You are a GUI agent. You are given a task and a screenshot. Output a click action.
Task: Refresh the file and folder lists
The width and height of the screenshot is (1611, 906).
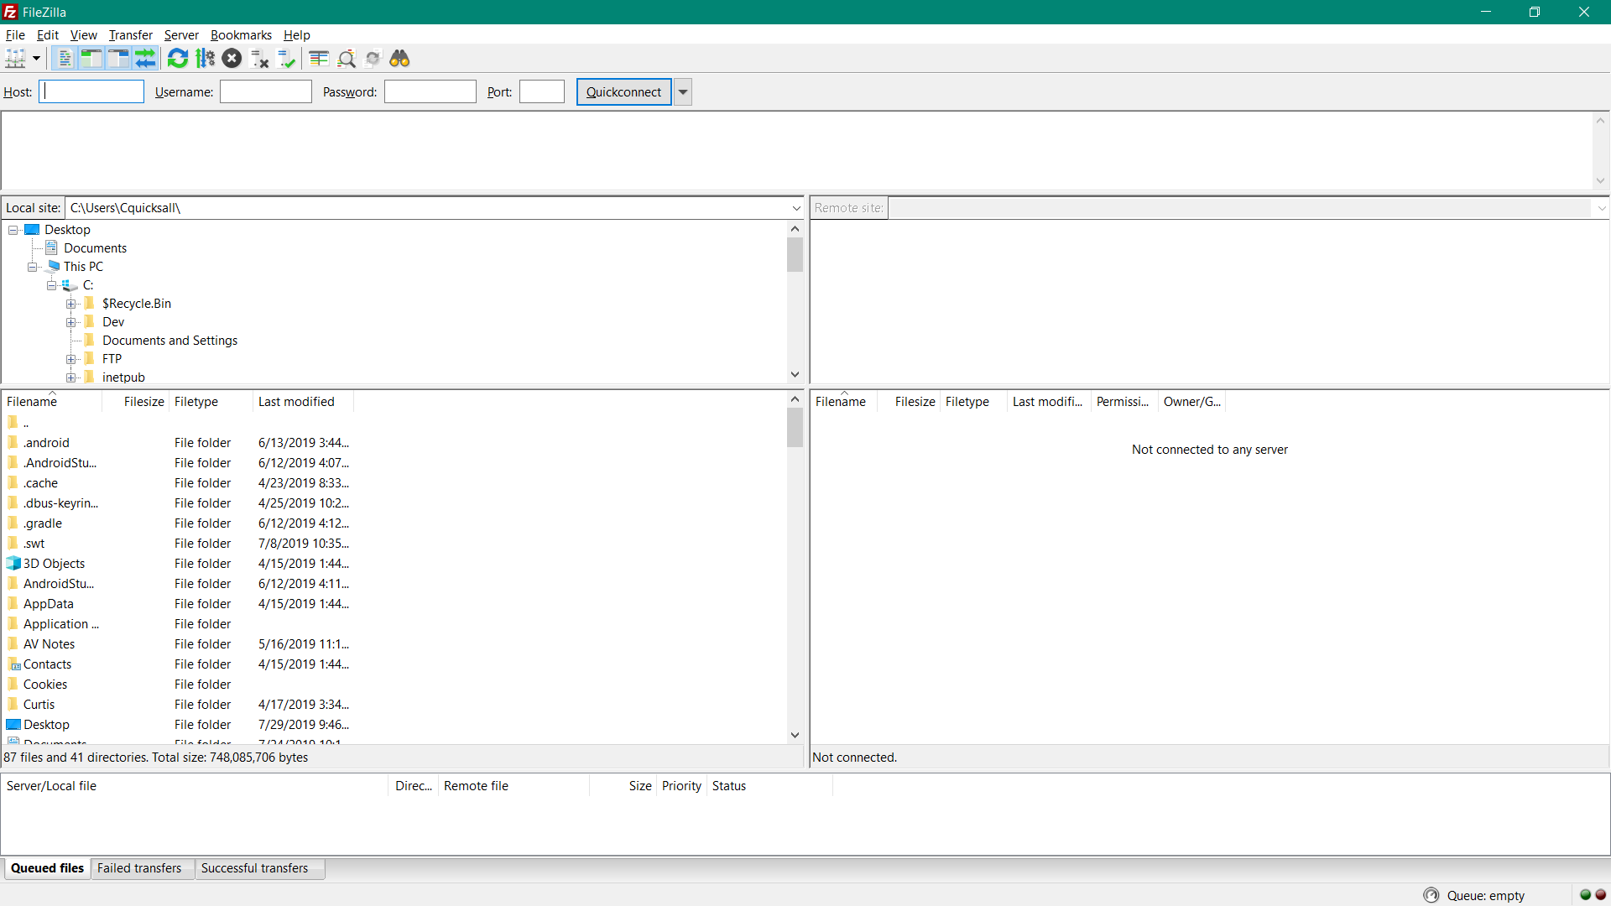click(178, 59)
